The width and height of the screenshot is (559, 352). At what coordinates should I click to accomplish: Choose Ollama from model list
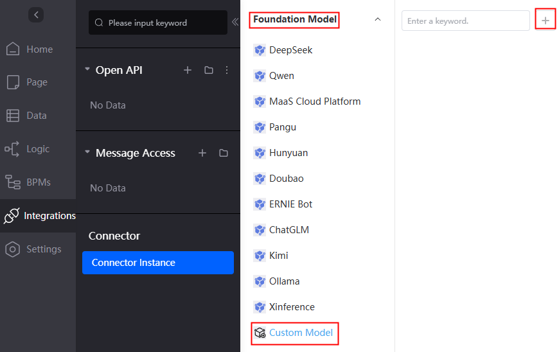tap(284, 281)
